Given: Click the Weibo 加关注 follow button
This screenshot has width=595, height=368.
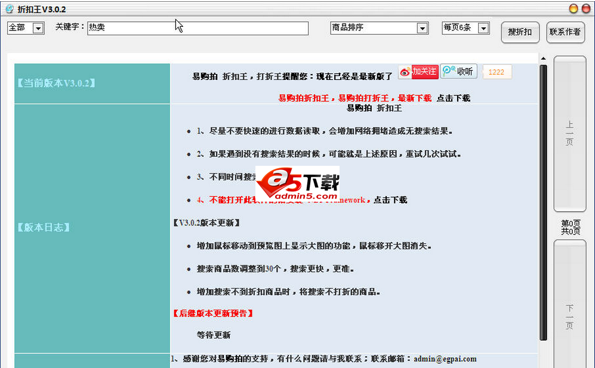Looking at the screenshot, I should [x=418, y=72].
